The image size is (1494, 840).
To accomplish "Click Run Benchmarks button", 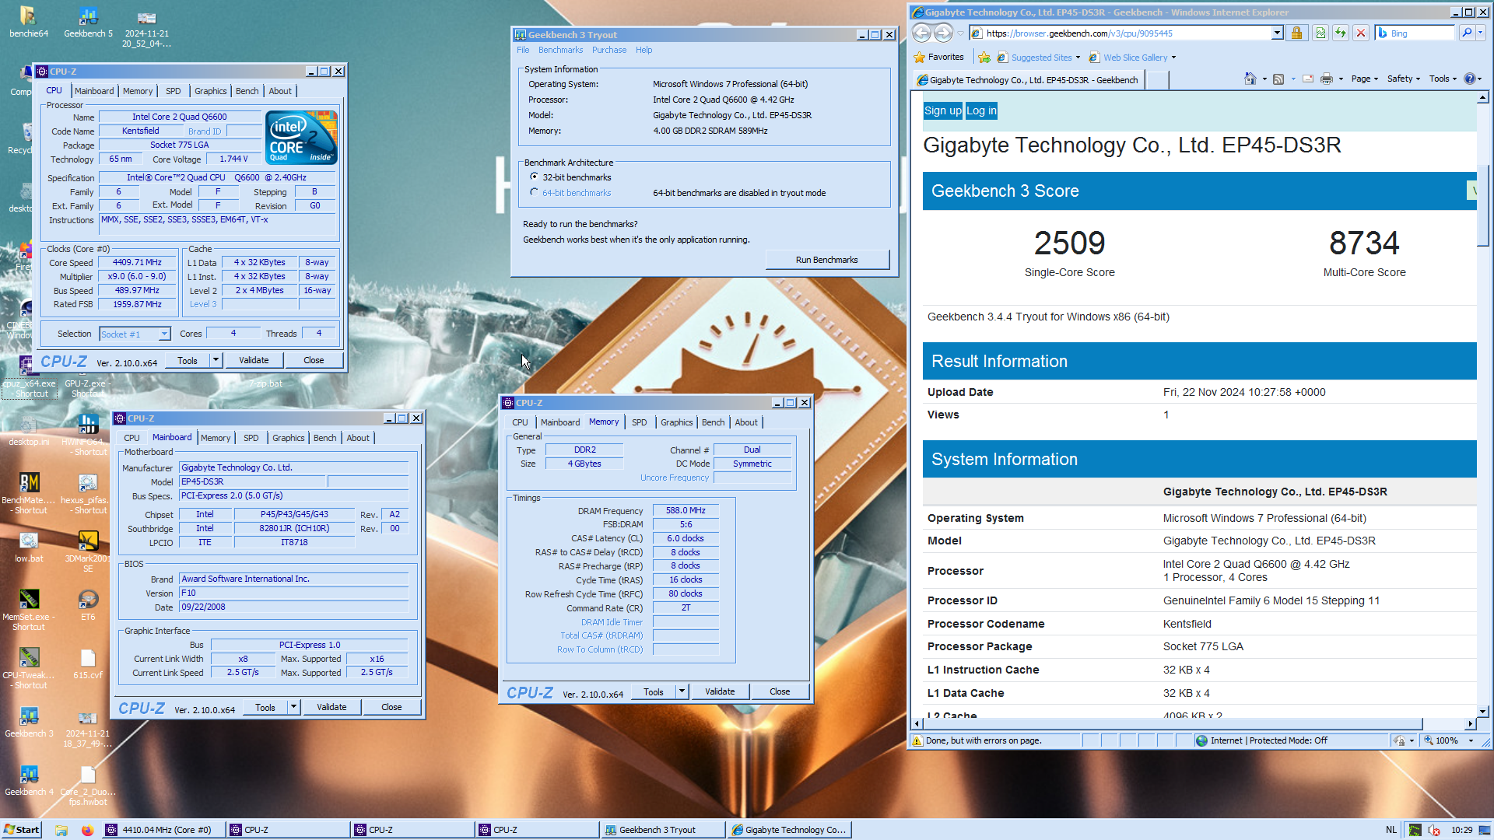I will tap(826, 260).
